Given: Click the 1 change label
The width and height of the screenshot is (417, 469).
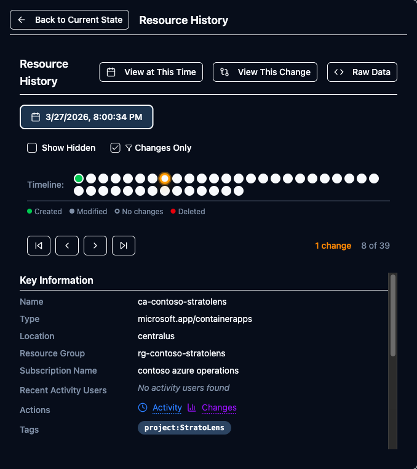Looking at the screenshot, I should 333,246.
